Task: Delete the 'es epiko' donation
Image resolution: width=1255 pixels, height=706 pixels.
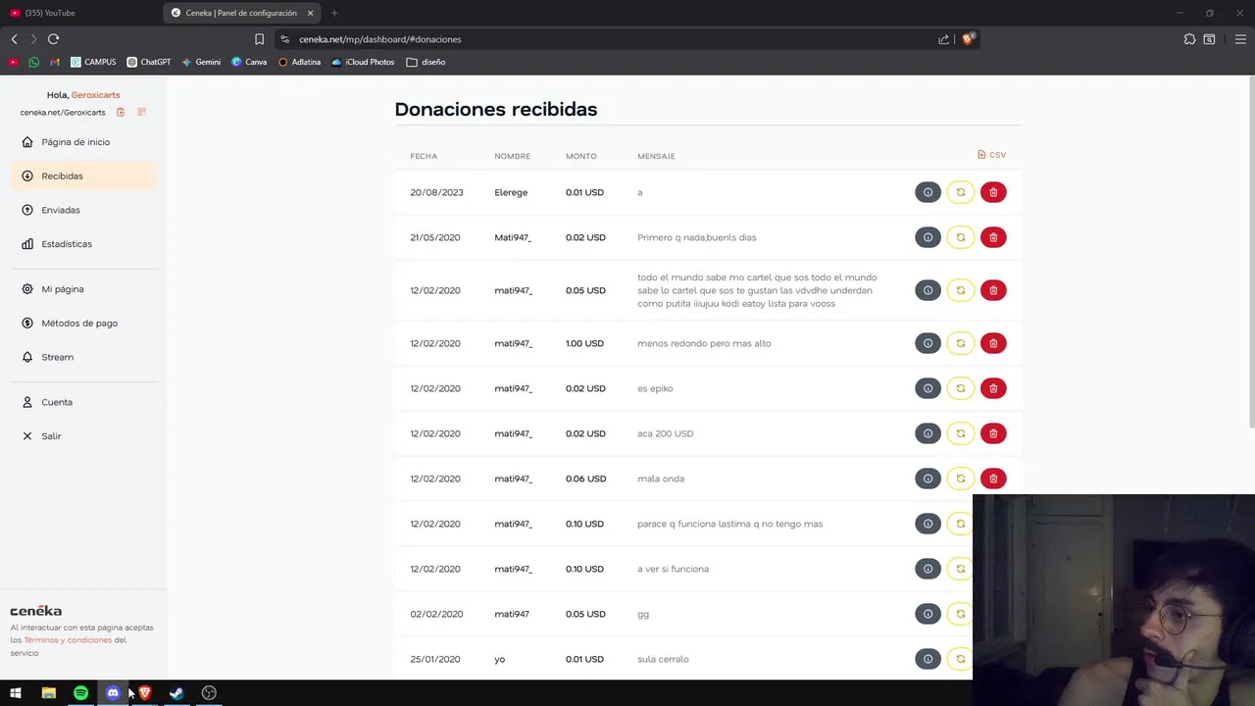Action: (x=993, y=388)
